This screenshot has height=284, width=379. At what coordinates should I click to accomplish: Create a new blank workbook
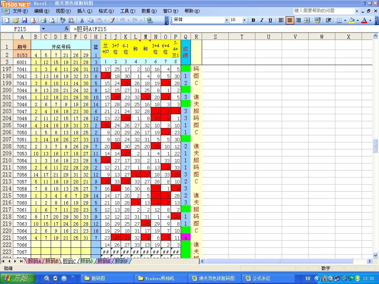[x=7, y=20]
